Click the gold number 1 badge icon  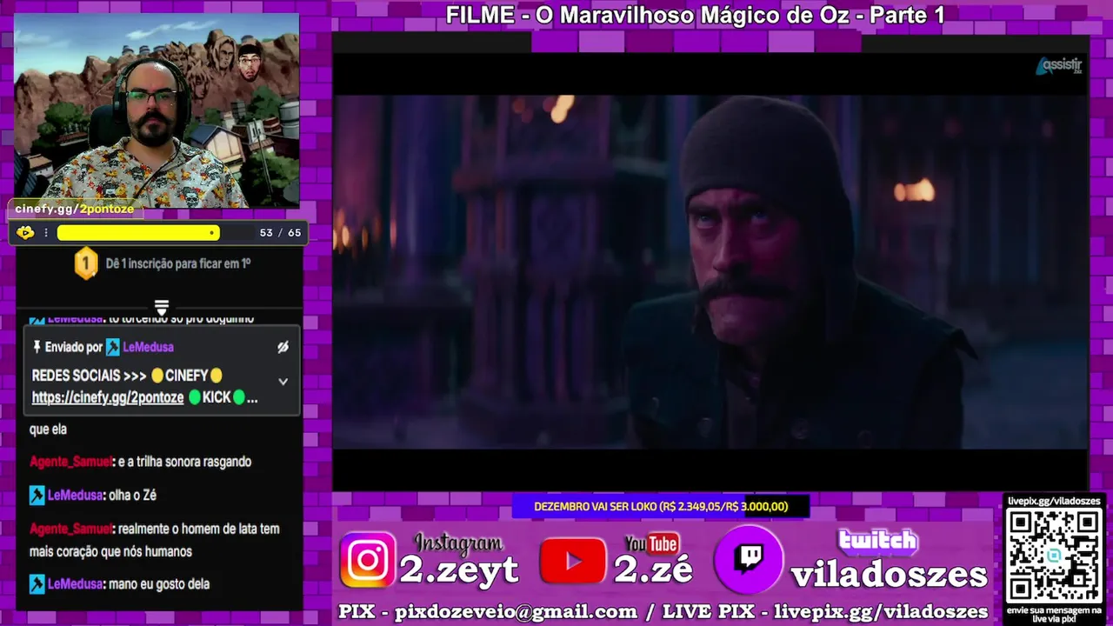coord(85,263)
